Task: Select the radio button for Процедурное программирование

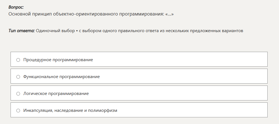Action: tap(18, 60)
